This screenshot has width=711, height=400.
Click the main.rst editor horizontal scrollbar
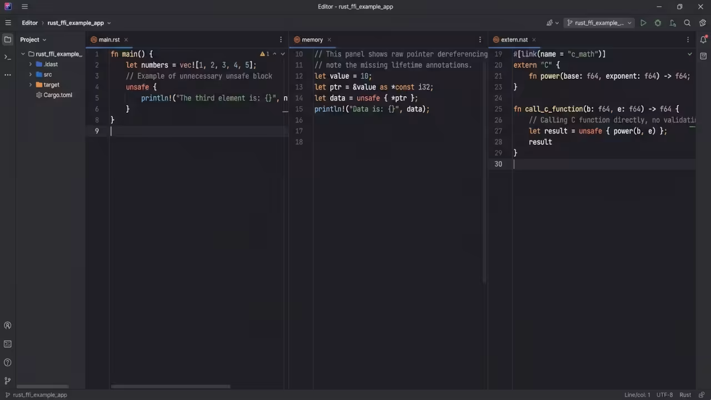click(x=171, y=387)
